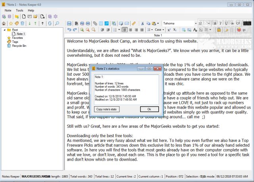This screenshot has width=254, height=182.
Task: Switch to the Note 1 editor tab
Action: [158, 35]
